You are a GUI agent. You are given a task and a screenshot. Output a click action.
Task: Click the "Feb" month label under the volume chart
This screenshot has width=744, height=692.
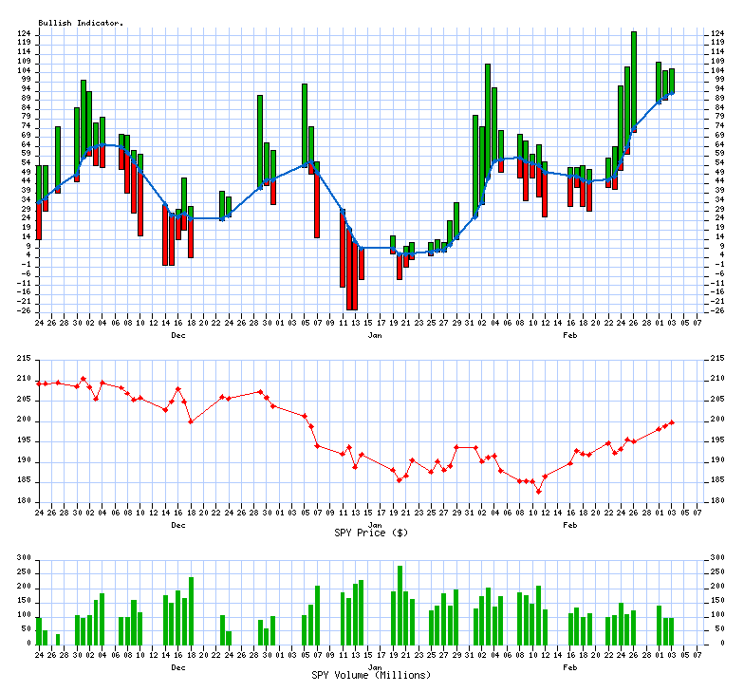click(x=570, y=667)
